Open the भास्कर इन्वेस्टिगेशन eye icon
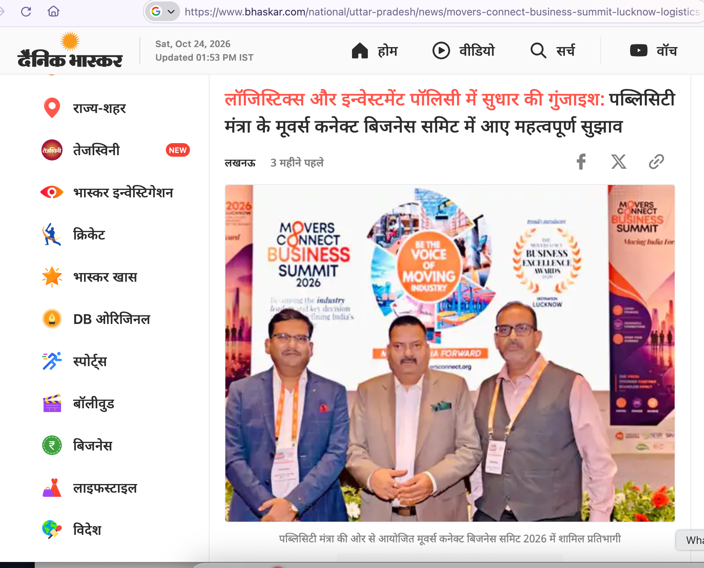Viewport: 704px width, 568px height. pos(52,192)
